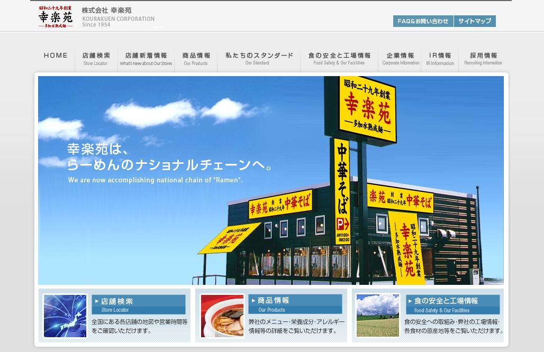Select IR情報 IR Information menu
This screenshot has height=352, width=544.
[440, 59]
